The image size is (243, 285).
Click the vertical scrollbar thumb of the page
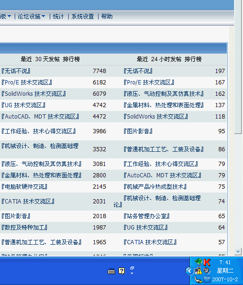click(238, 67)
